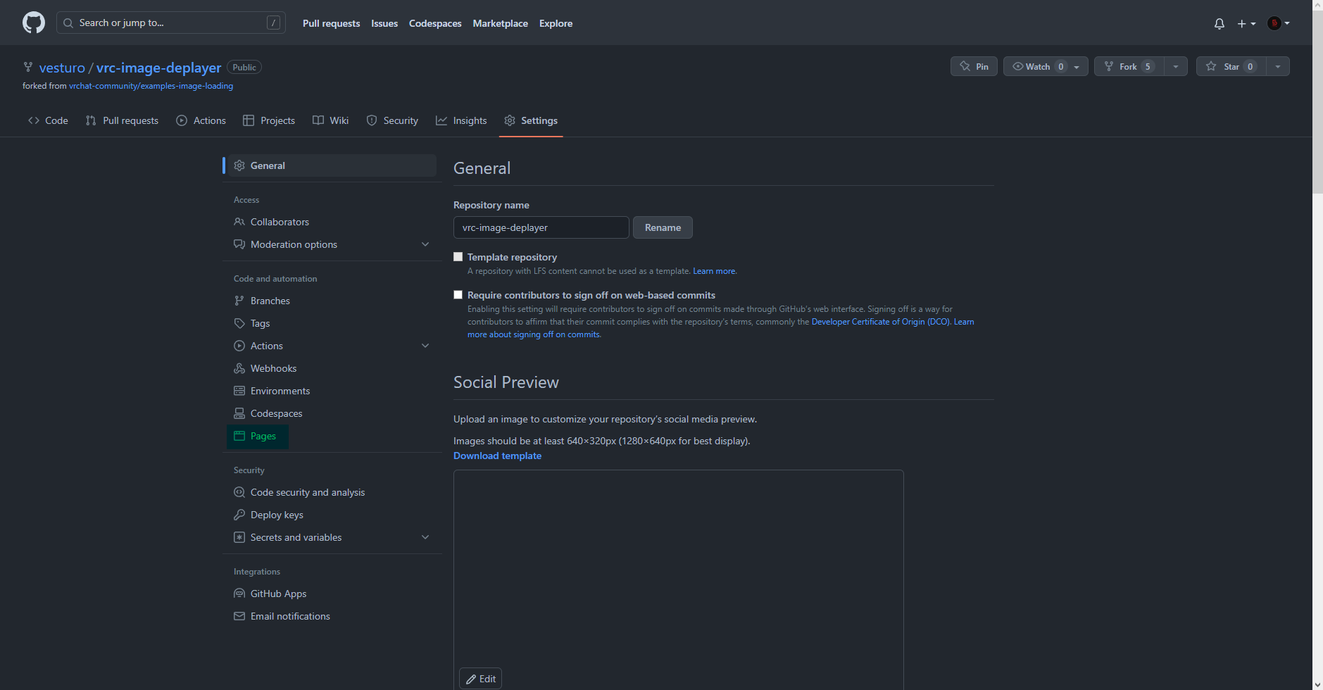The height and width of the screenshot is (690, 1323).
Task: Switch to the repository Security tab
Action: click(x=392, y=120)
